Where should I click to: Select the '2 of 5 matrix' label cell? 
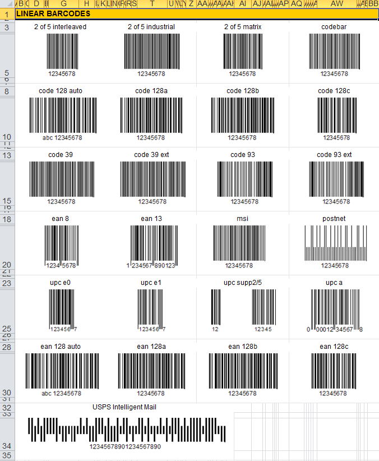tap(243, 27)
